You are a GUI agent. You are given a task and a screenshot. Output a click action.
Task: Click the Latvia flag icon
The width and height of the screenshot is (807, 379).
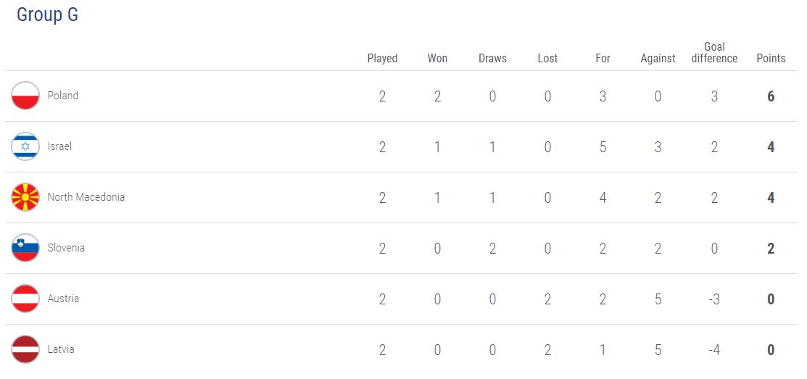tap(25, 349)
